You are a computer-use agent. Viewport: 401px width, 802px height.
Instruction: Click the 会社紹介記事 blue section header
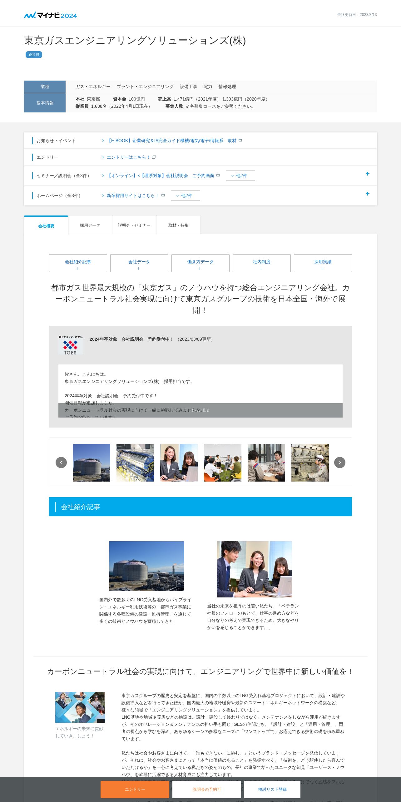pyautogui.click(x=200, y=507)
